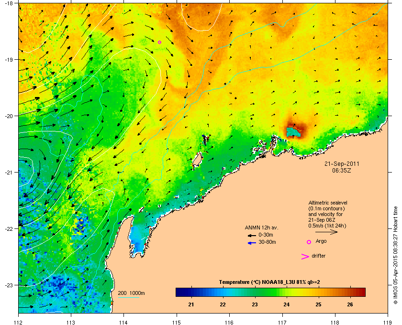Click the date label 21-Sep-2011
This screenshot has height=325, width=402.
pyautogui.click(x=342, y=164)
